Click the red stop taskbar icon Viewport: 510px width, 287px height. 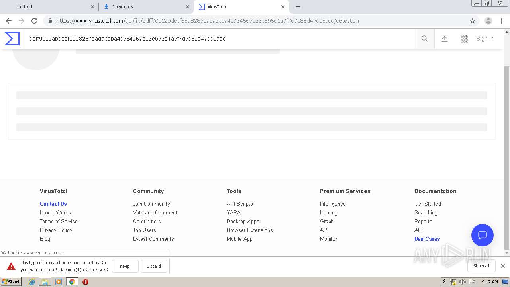(85, 282)
